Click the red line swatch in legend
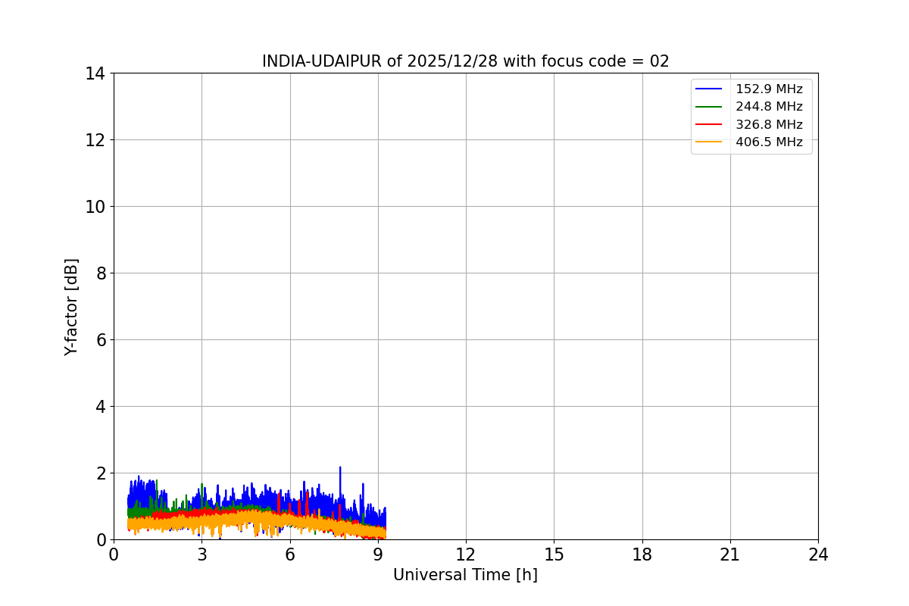 pyautogui.click(x=710, y=124)
